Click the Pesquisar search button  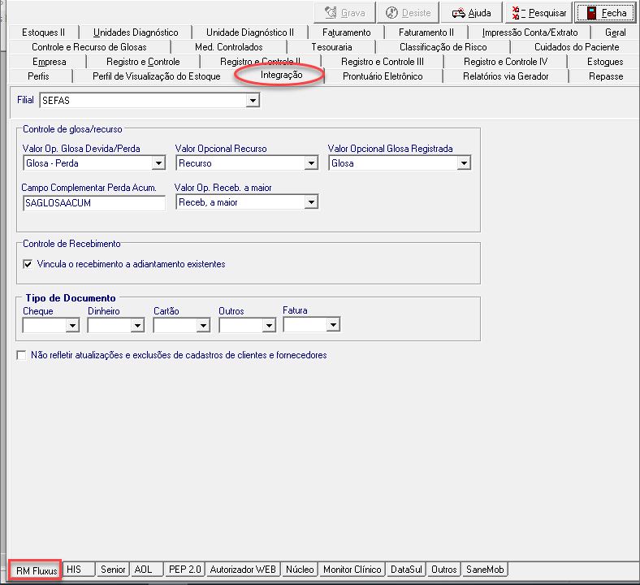pos(539,13)
